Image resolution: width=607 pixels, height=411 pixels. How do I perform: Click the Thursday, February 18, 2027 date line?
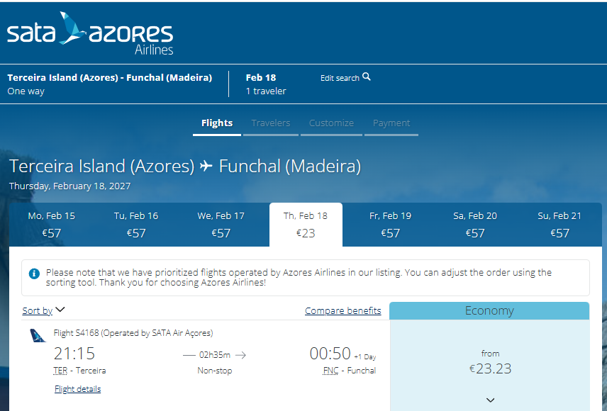click(x=69, y=186)
